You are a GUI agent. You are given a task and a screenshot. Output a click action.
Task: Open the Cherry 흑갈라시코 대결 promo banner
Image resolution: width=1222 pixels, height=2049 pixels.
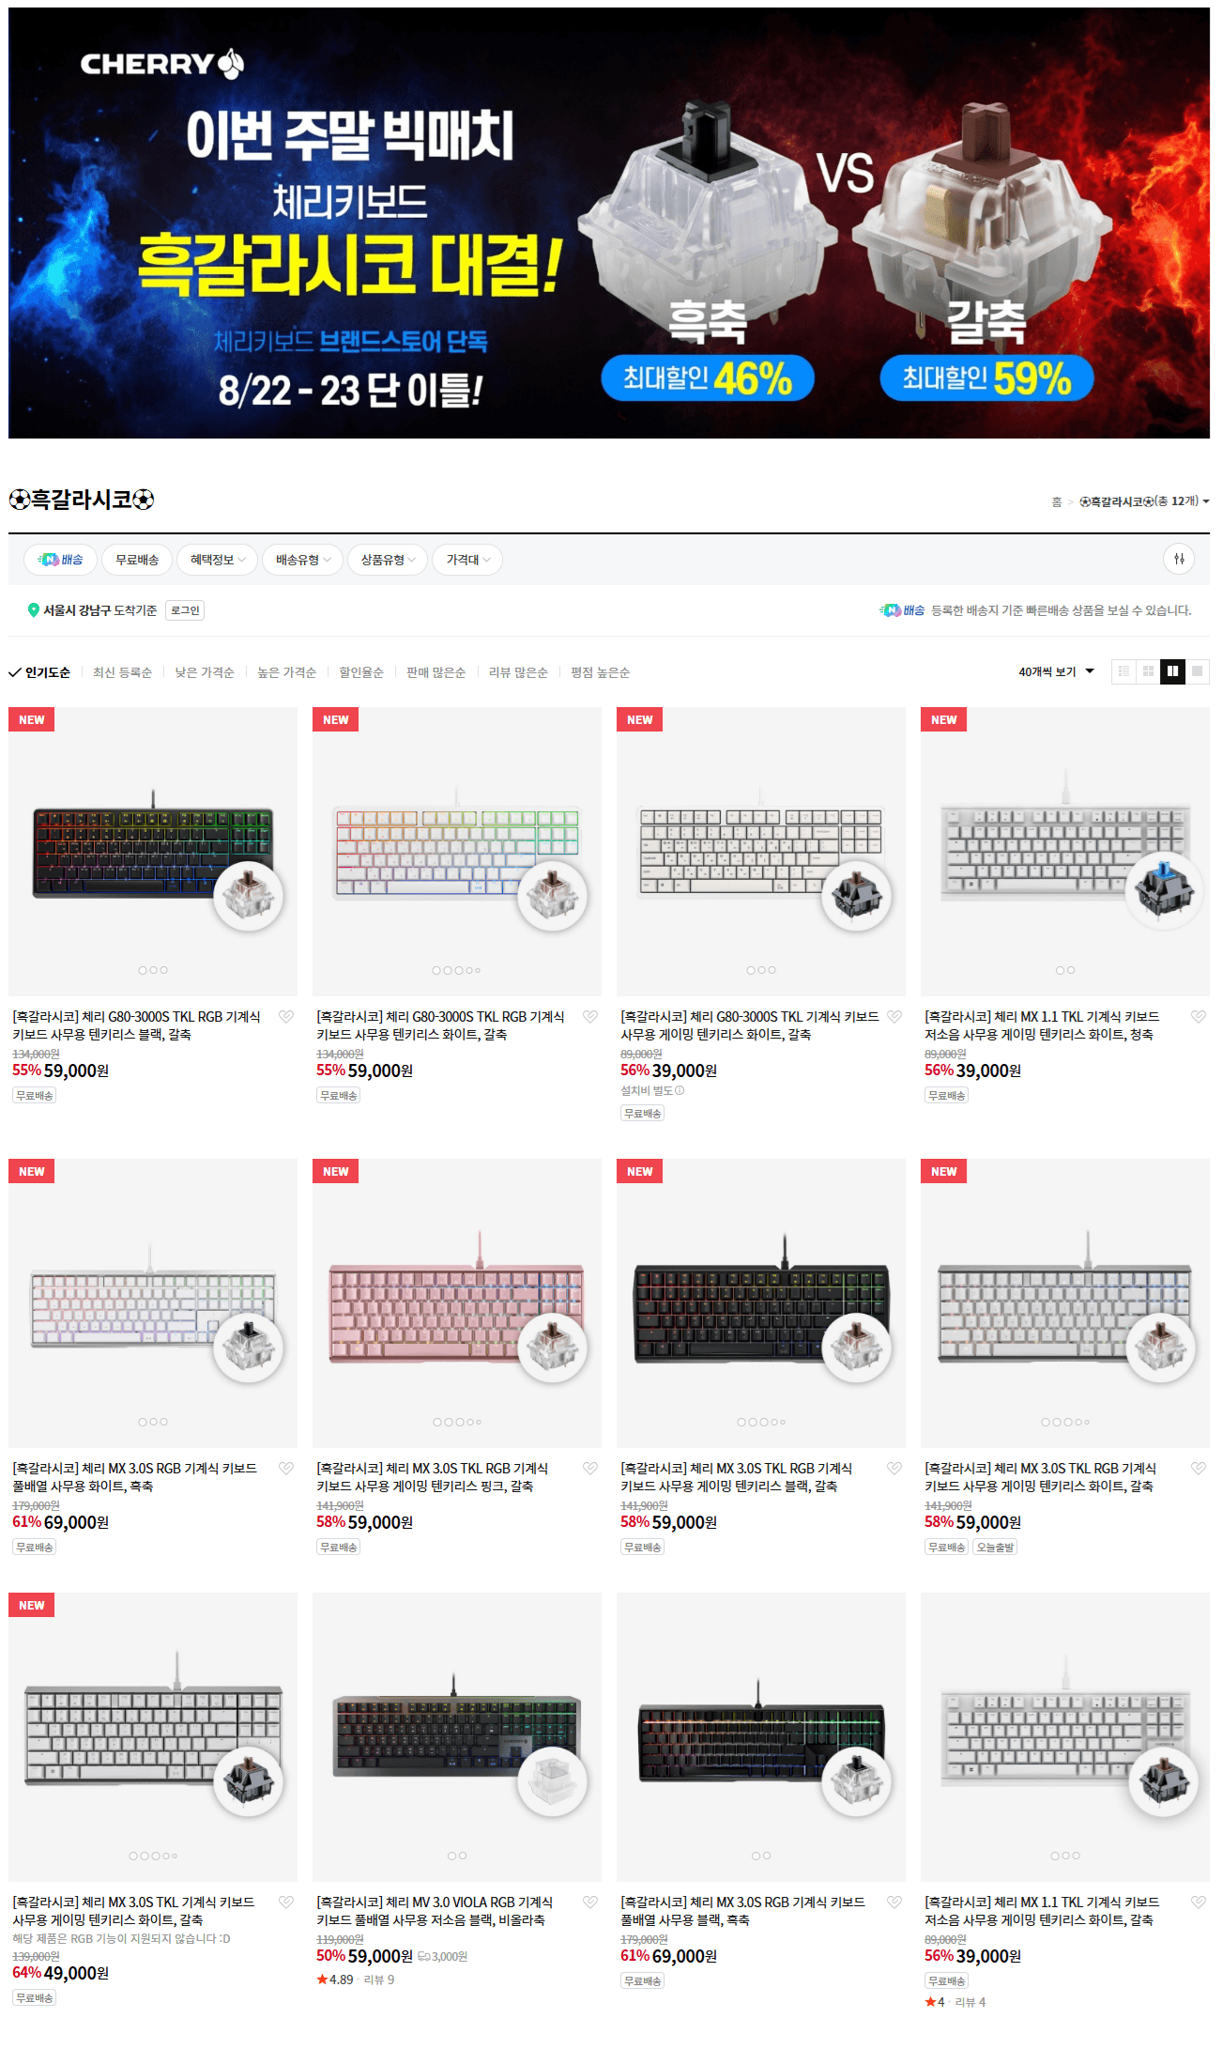(609, 223)
